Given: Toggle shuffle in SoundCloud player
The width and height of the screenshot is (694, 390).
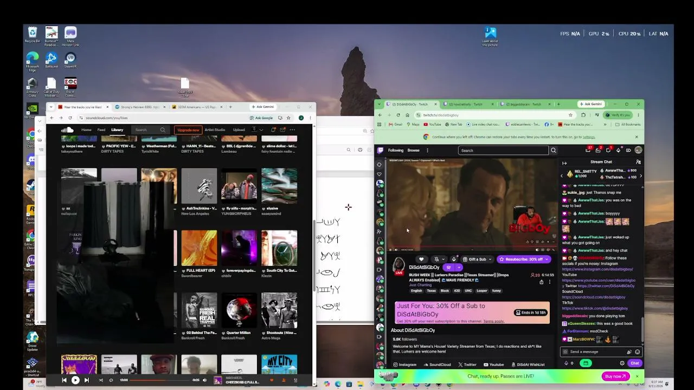Looking at the screenshot, I should pos(101,380).
